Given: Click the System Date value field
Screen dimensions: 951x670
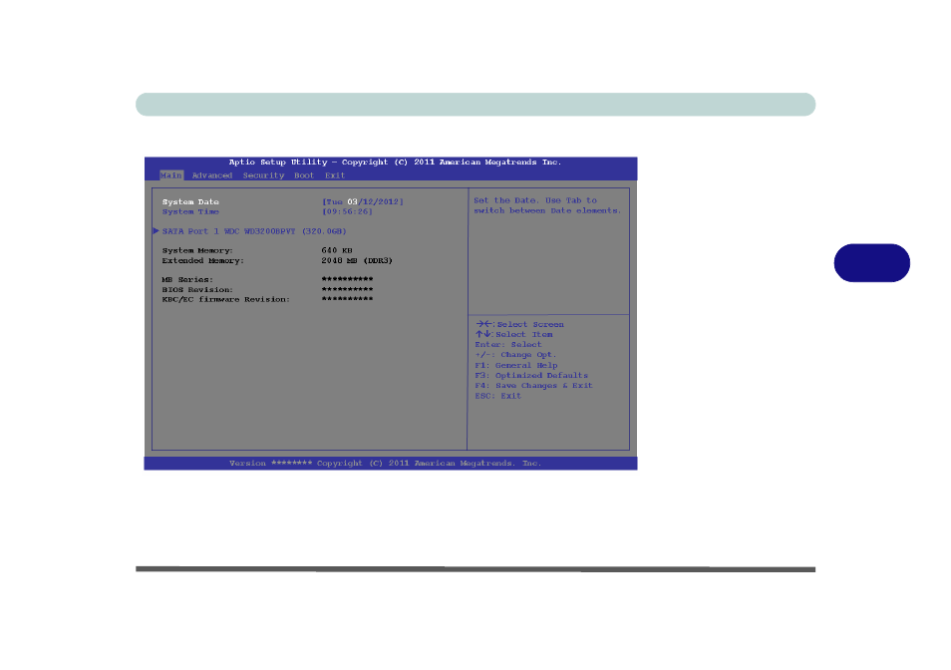Looking at the screenshot, I should click(363, 202).
